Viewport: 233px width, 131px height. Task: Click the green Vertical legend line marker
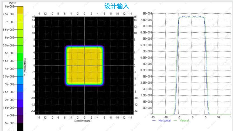coord(175,120)
